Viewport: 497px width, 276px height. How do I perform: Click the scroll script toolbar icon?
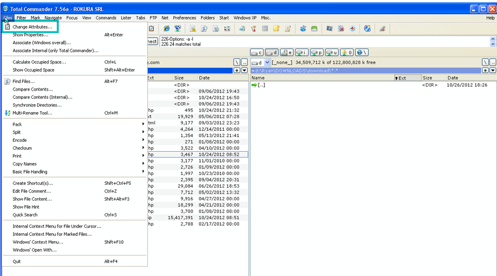point(288,29)
